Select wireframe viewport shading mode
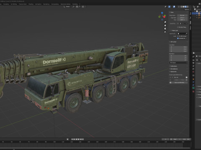 click(x=181, y=7)
